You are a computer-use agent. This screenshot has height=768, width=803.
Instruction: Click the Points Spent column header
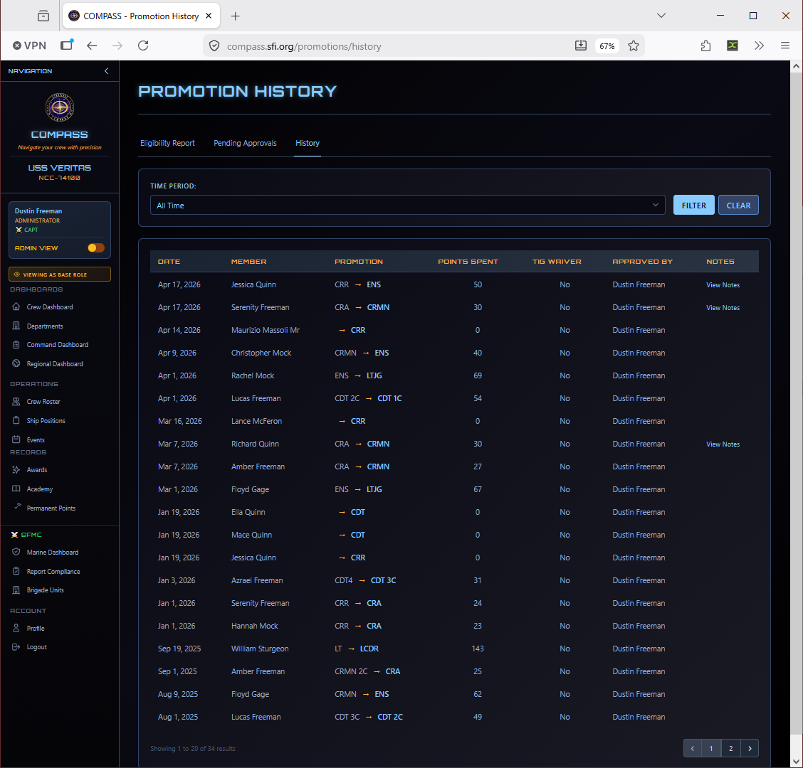[468, 262]
